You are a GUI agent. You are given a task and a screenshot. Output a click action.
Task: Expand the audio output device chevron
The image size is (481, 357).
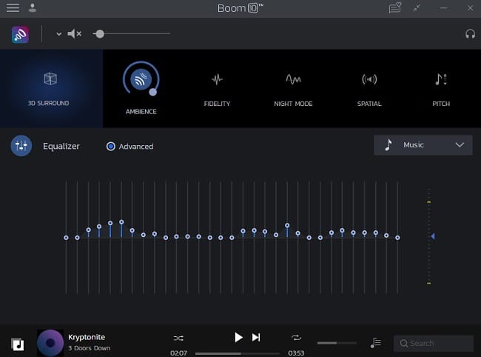58,34
